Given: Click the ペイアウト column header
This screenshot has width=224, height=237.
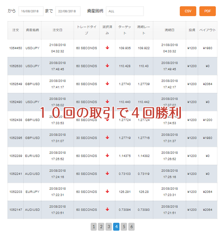Looking at the screenshot, I should click(x=207, y=30).
